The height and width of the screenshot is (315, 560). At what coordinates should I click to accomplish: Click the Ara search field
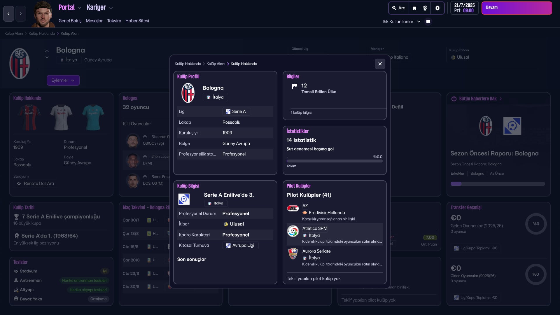tap(399, 8)
